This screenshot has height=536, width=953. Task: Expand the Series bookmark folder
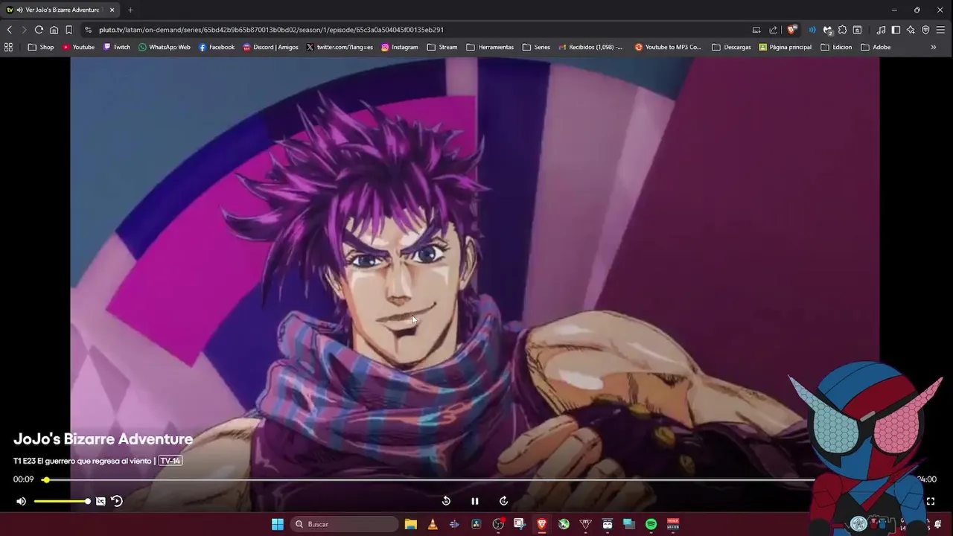coord(537,47)
